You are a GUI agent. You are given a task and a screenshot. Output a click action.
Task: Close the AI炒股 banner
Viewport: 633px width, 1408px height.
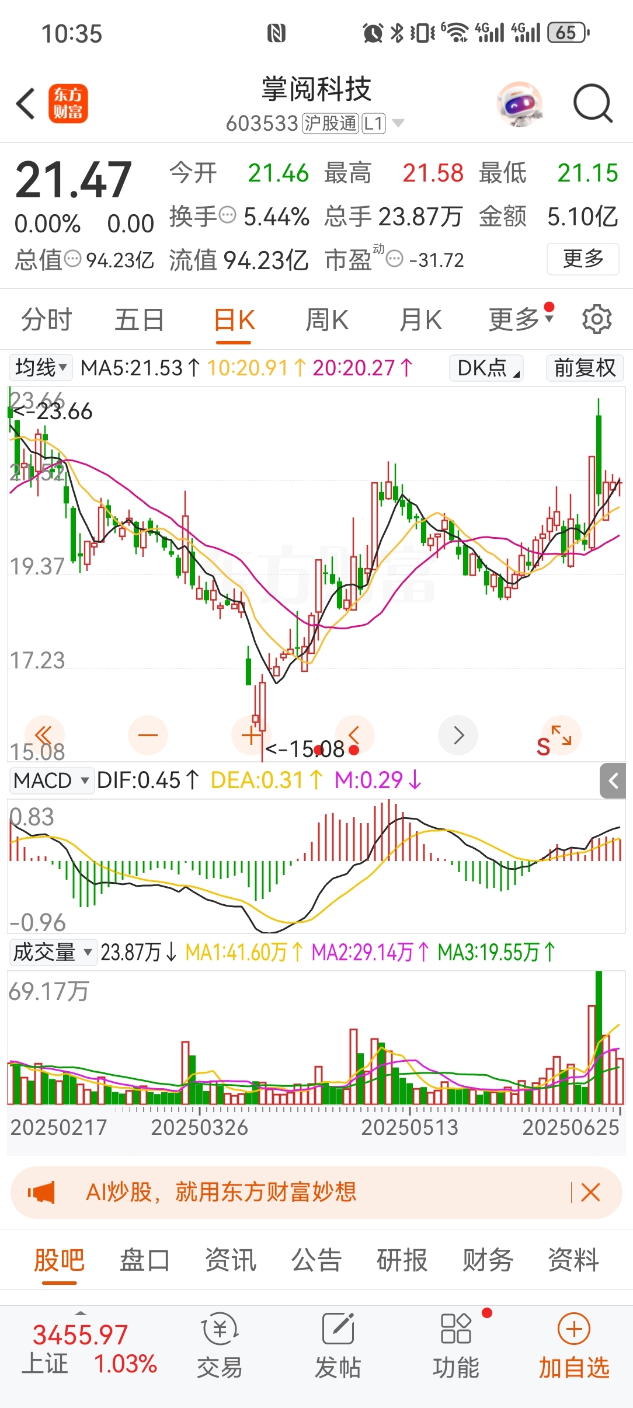point(590,1192)
